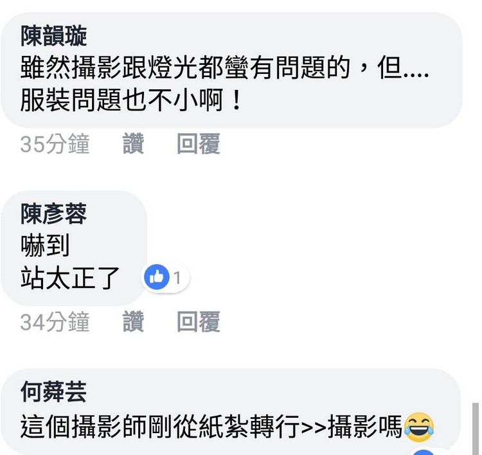The width and height of the screenshot is (482, 455).
Task: Click the scrollbar handle at right edge
Action: click(x=476, y=429)
